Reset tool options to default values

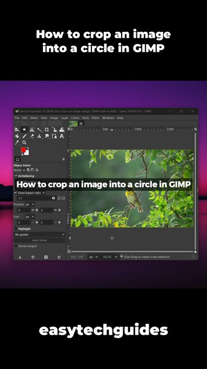(x=59, y=257)
